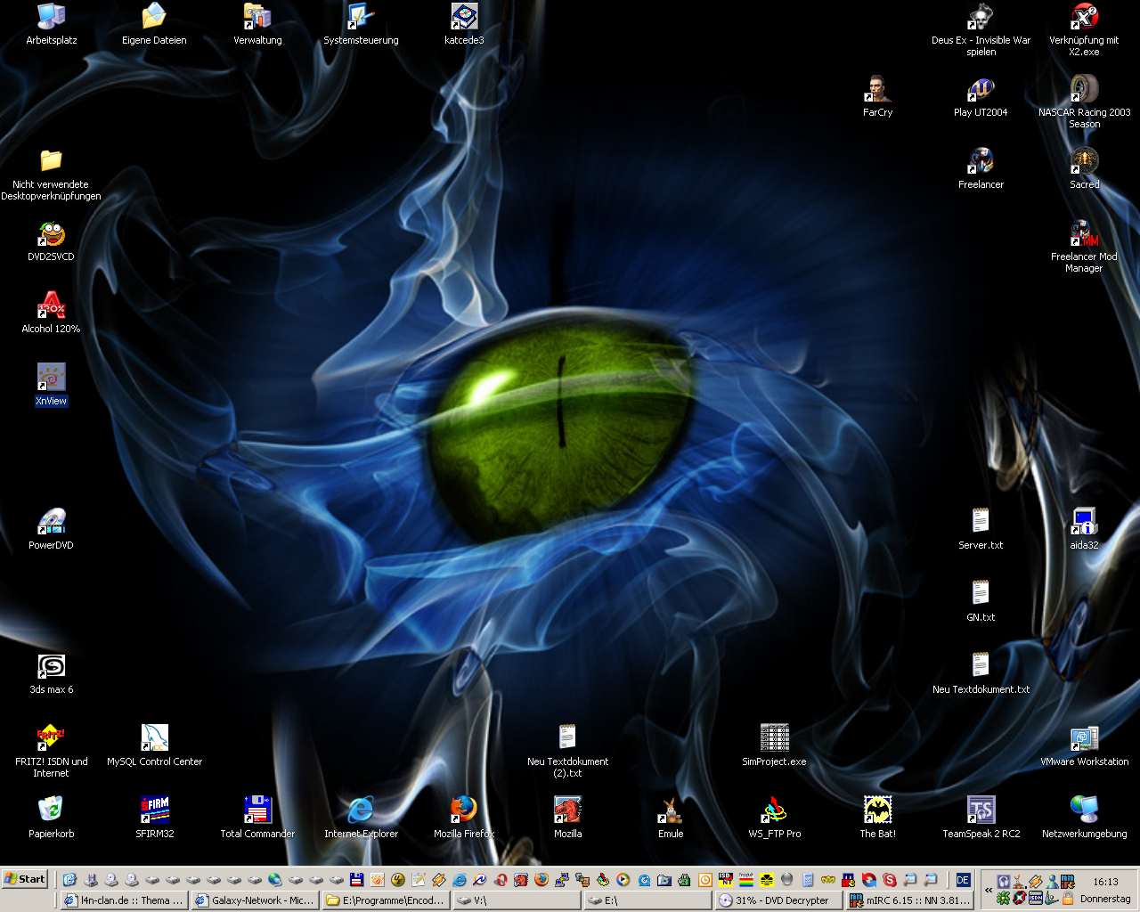
Task: Expand hidden system tray icons arrow
Action: coord(988,890)
